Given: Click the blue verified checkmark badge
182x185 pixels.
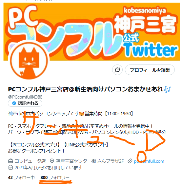Looking at the screenshot, I should click(14, 103).
